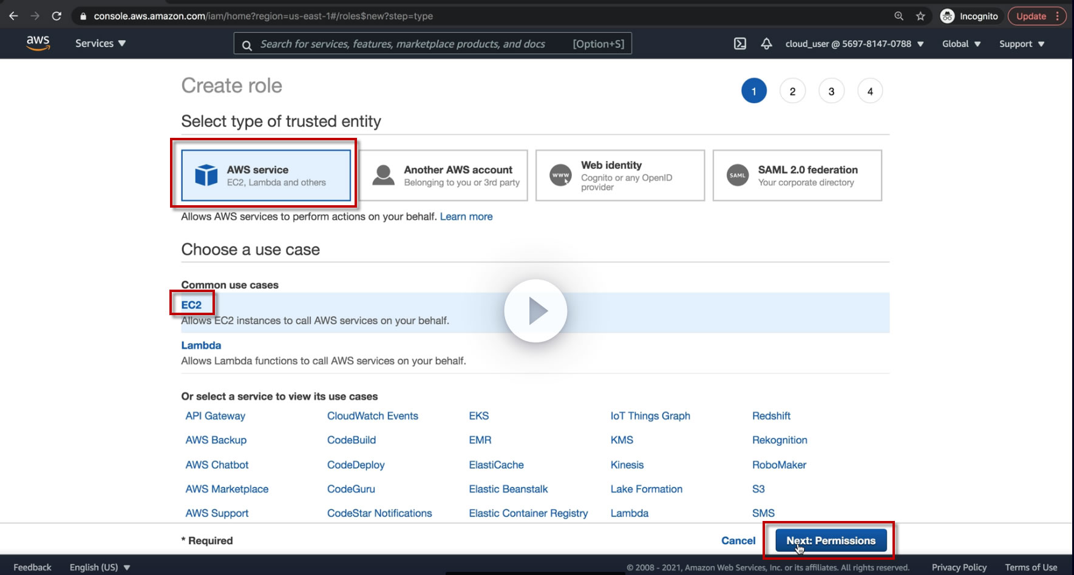The height and width of the screenshot is (575, 1074).
Task: Select CodeStar Notifications service
Action: point(379,513)
